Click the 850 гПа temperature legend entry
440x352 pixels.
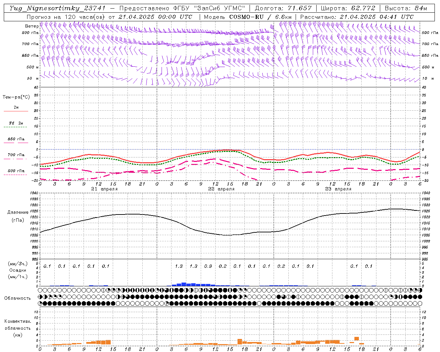pos(16,139)
